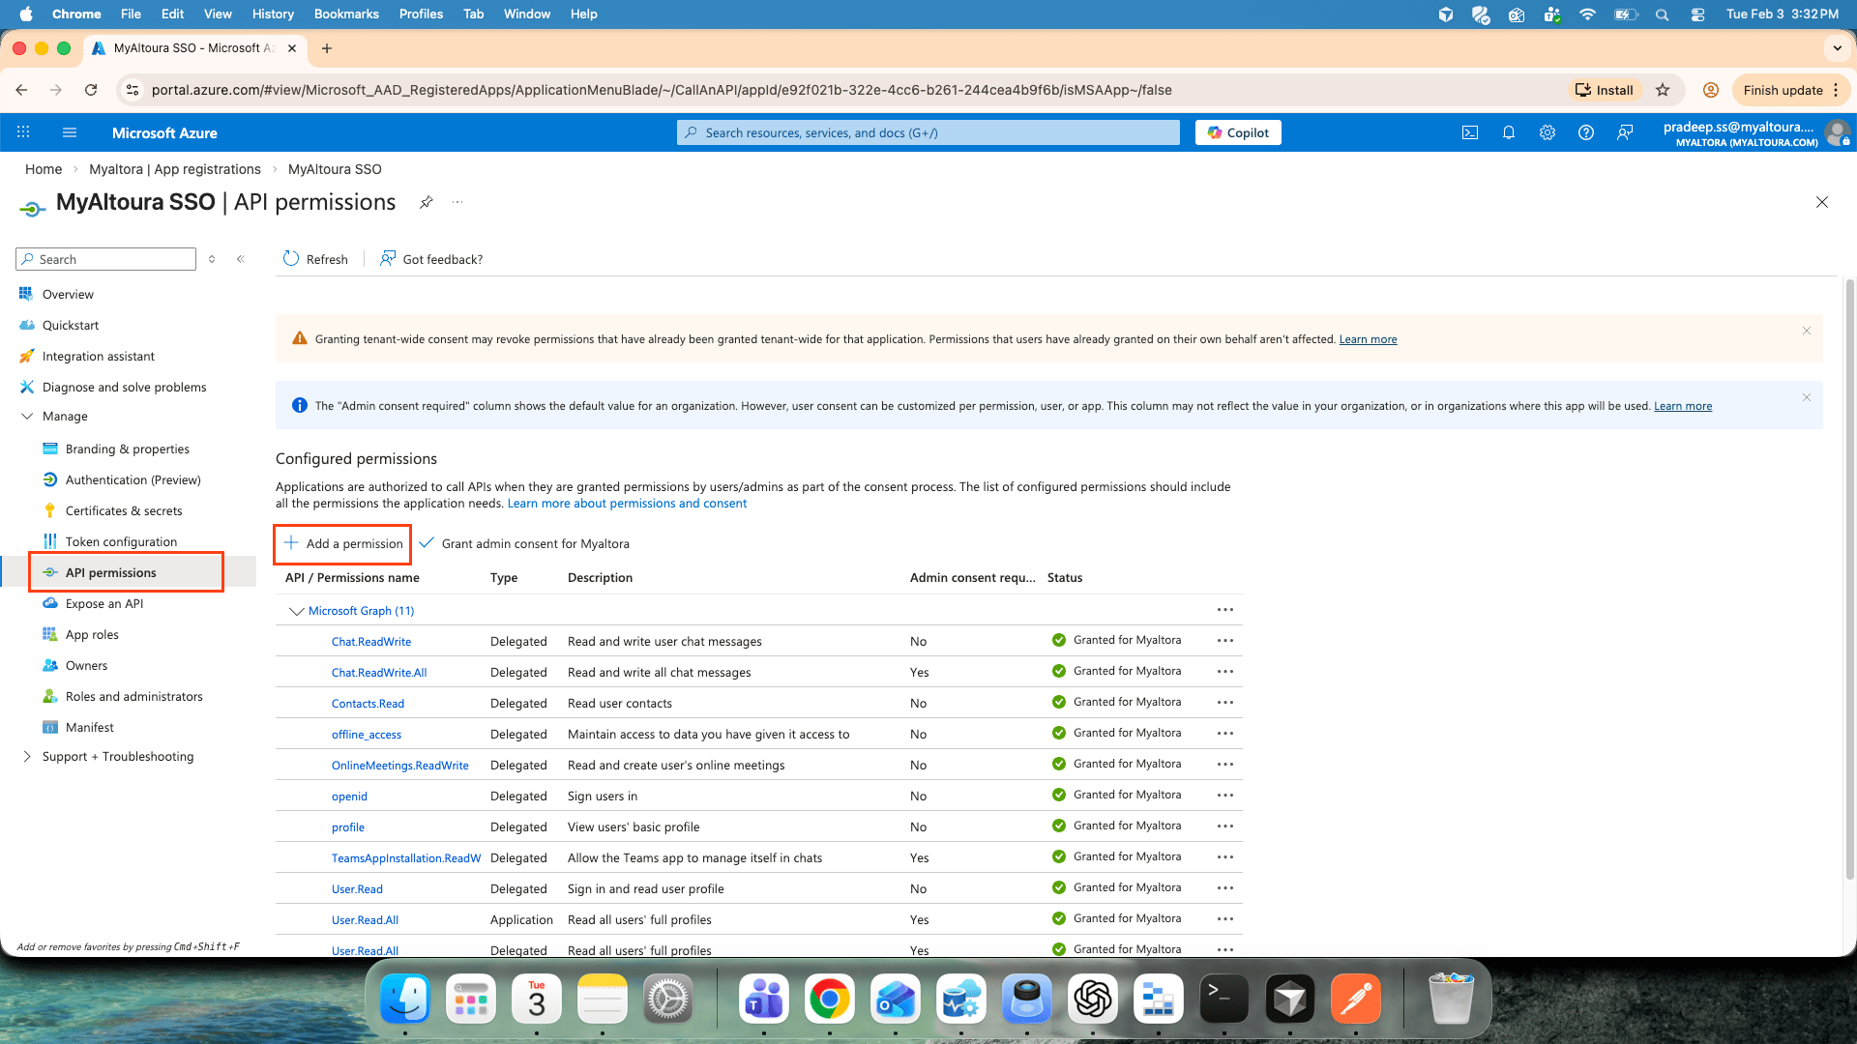Open Learn more about permissions and consent
This screenshot has width=1857, height=1044.
click(x=627, y=504)
